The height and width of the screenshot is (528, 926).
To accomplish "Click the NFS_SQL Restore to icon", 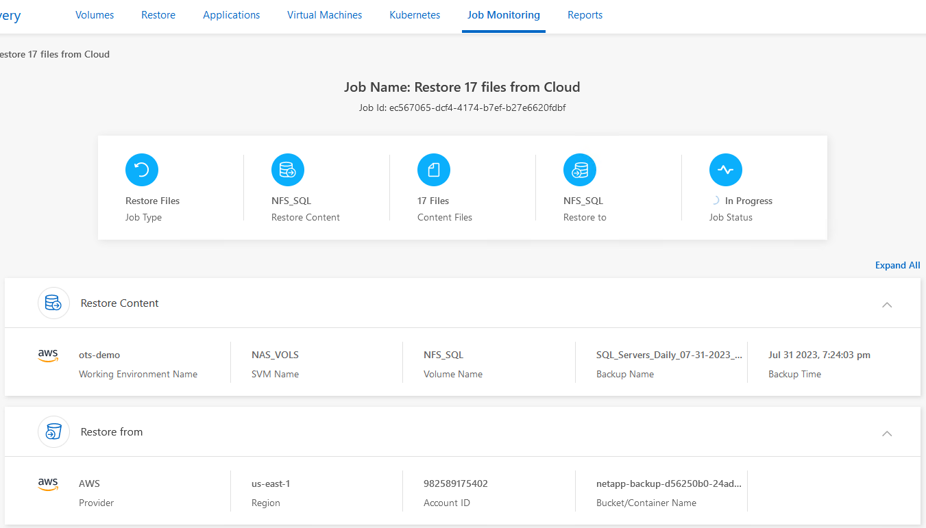I will [x=580, y=170].
